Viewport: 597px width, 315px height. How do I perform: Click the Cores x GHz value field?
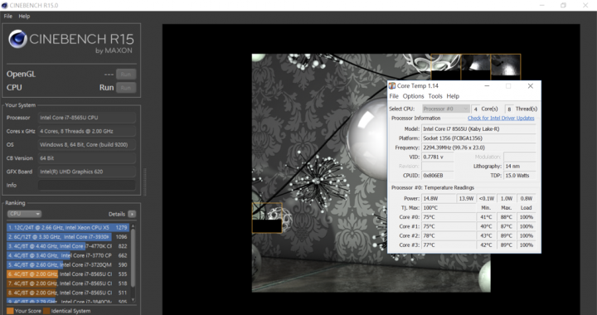[87, 131]
